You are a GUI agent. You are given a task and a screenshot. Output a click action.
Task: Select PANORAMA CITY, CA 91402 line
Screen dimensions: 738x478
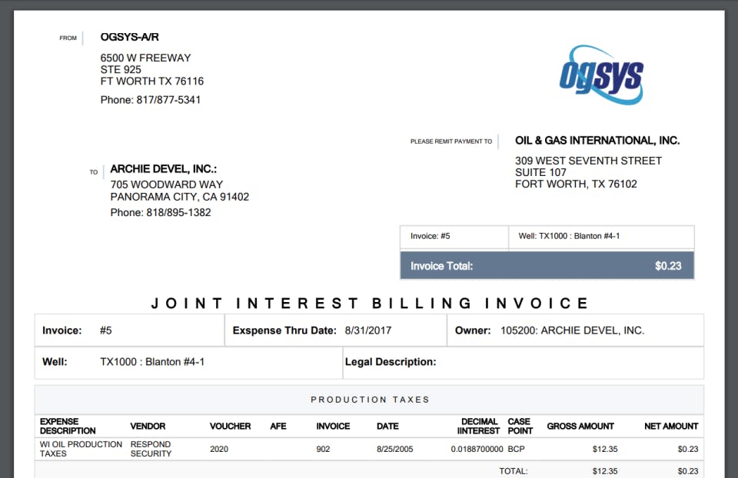coord(180,197)
